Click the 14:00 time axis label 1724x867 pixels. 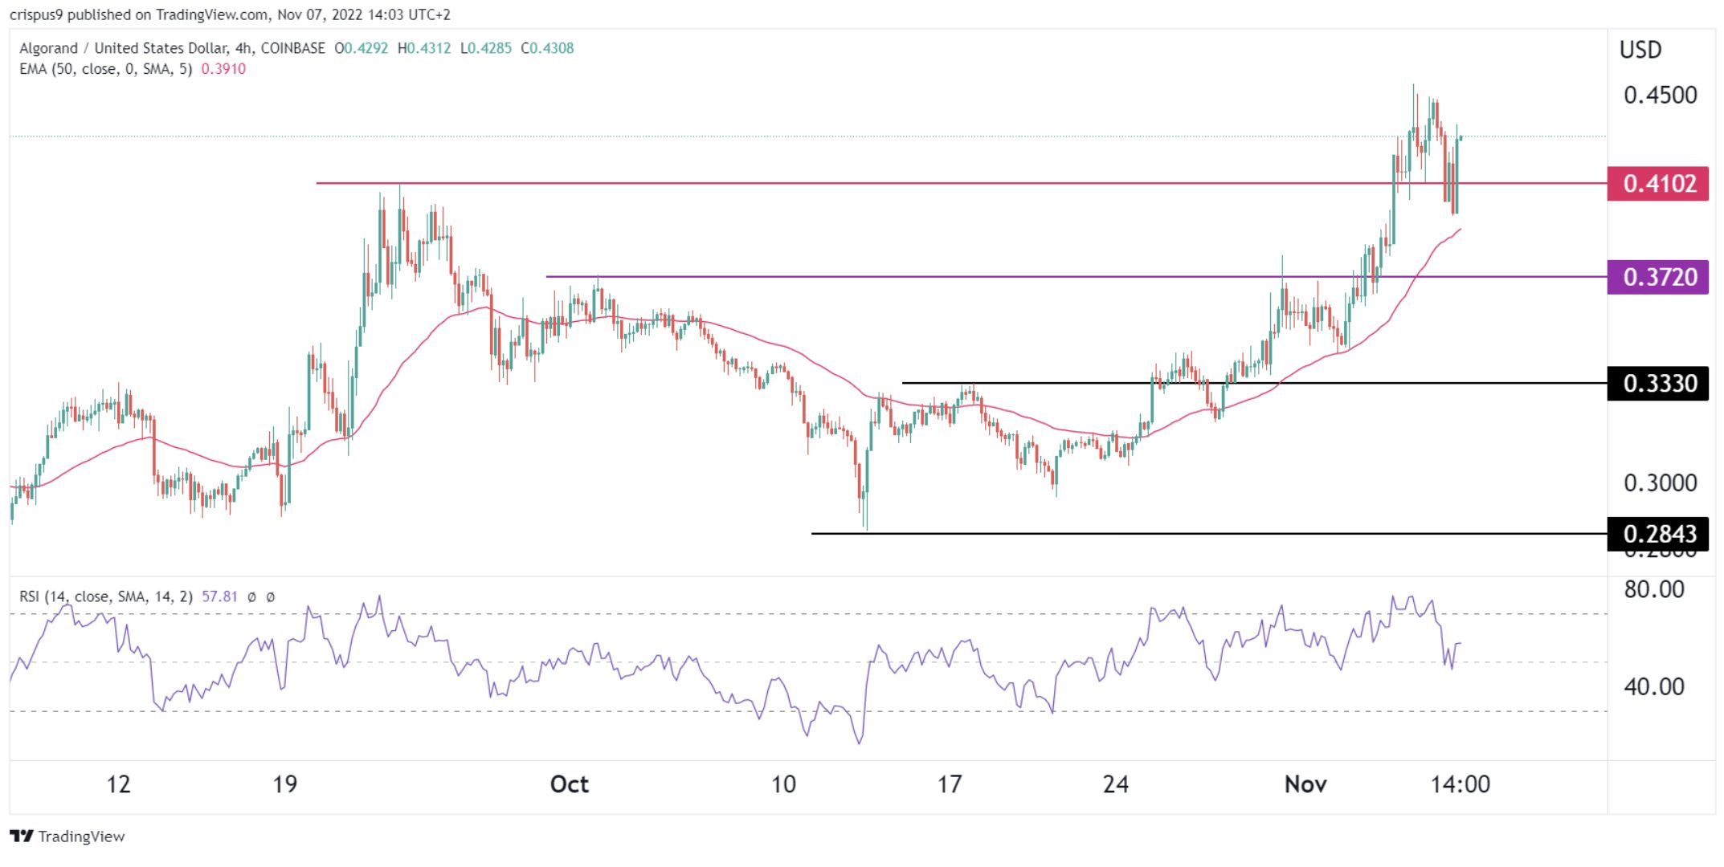(x=1460, y=784)
